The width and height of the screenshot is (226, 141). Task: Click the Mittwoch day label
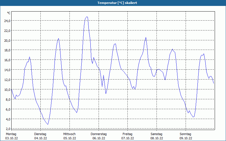[x=69, y=134]
